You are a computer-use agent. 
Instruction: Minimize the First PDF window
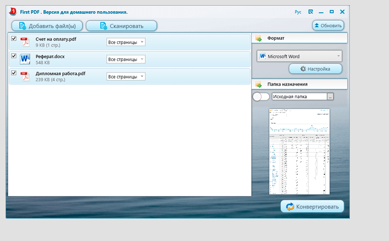coord(321,12)
